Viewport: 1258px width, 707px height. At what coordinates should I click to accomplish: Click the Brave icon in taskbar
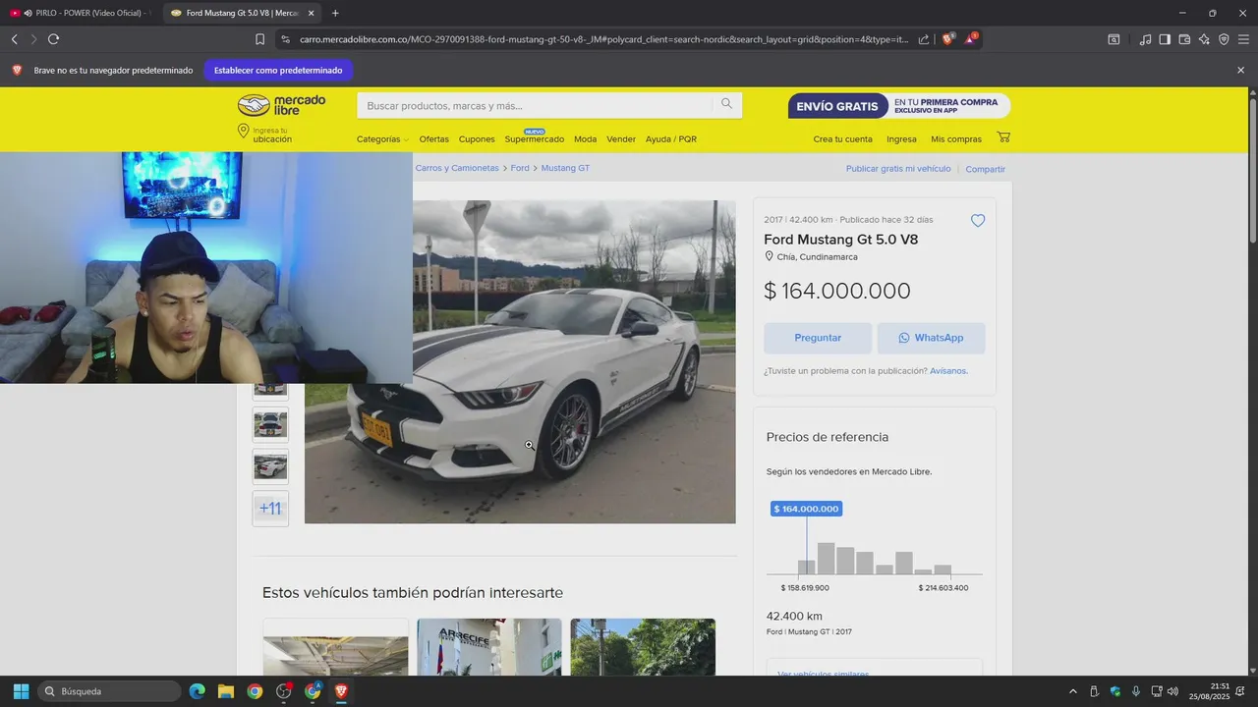coord(341,691)
